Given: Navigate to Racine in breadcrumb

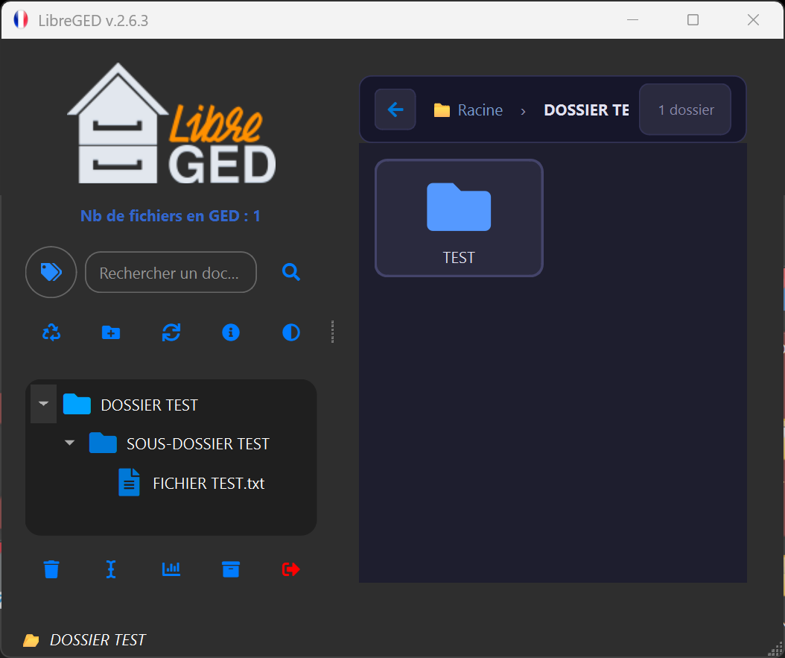Looking at the screenshot, I should coord(480,110).
